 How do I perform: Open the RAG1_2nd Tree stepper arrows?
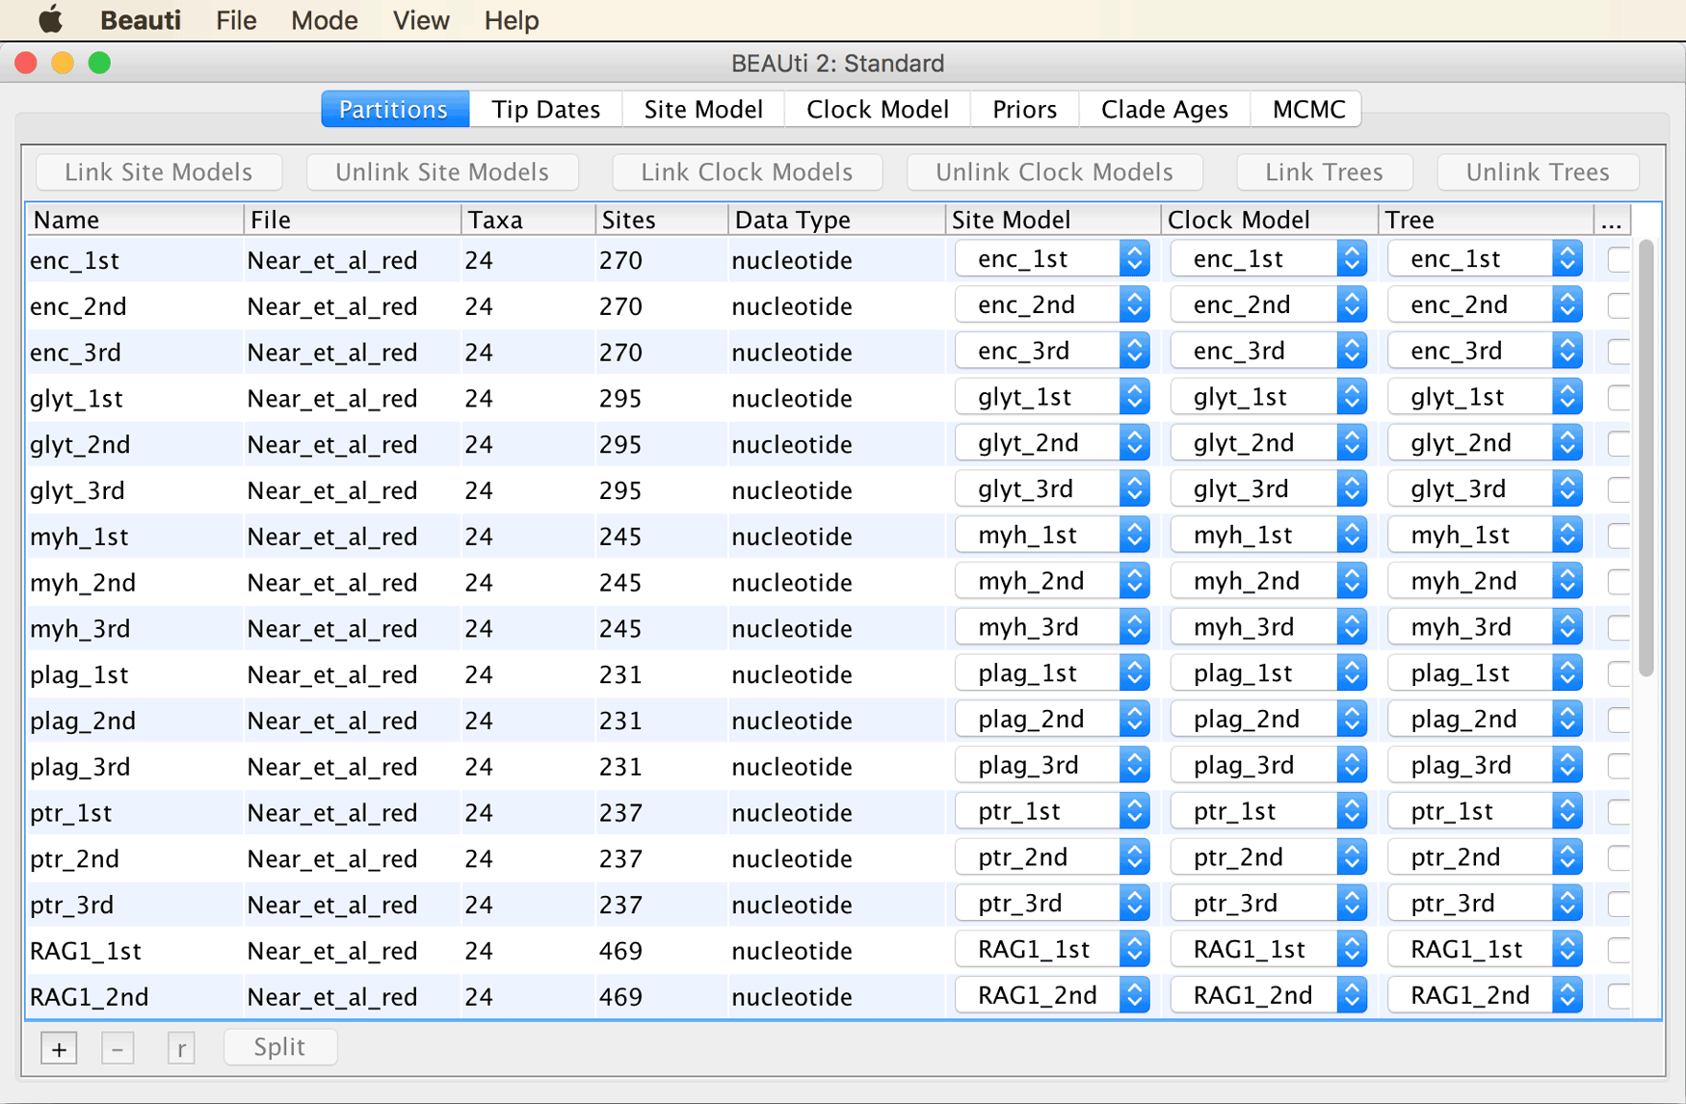pyautogui.click(x=1567, y=996)
